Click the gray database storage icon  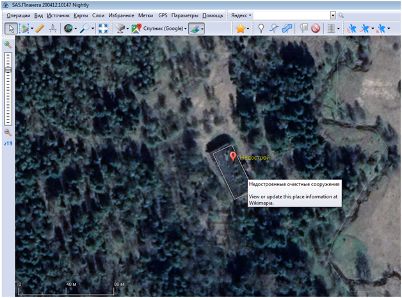[331, 28]
